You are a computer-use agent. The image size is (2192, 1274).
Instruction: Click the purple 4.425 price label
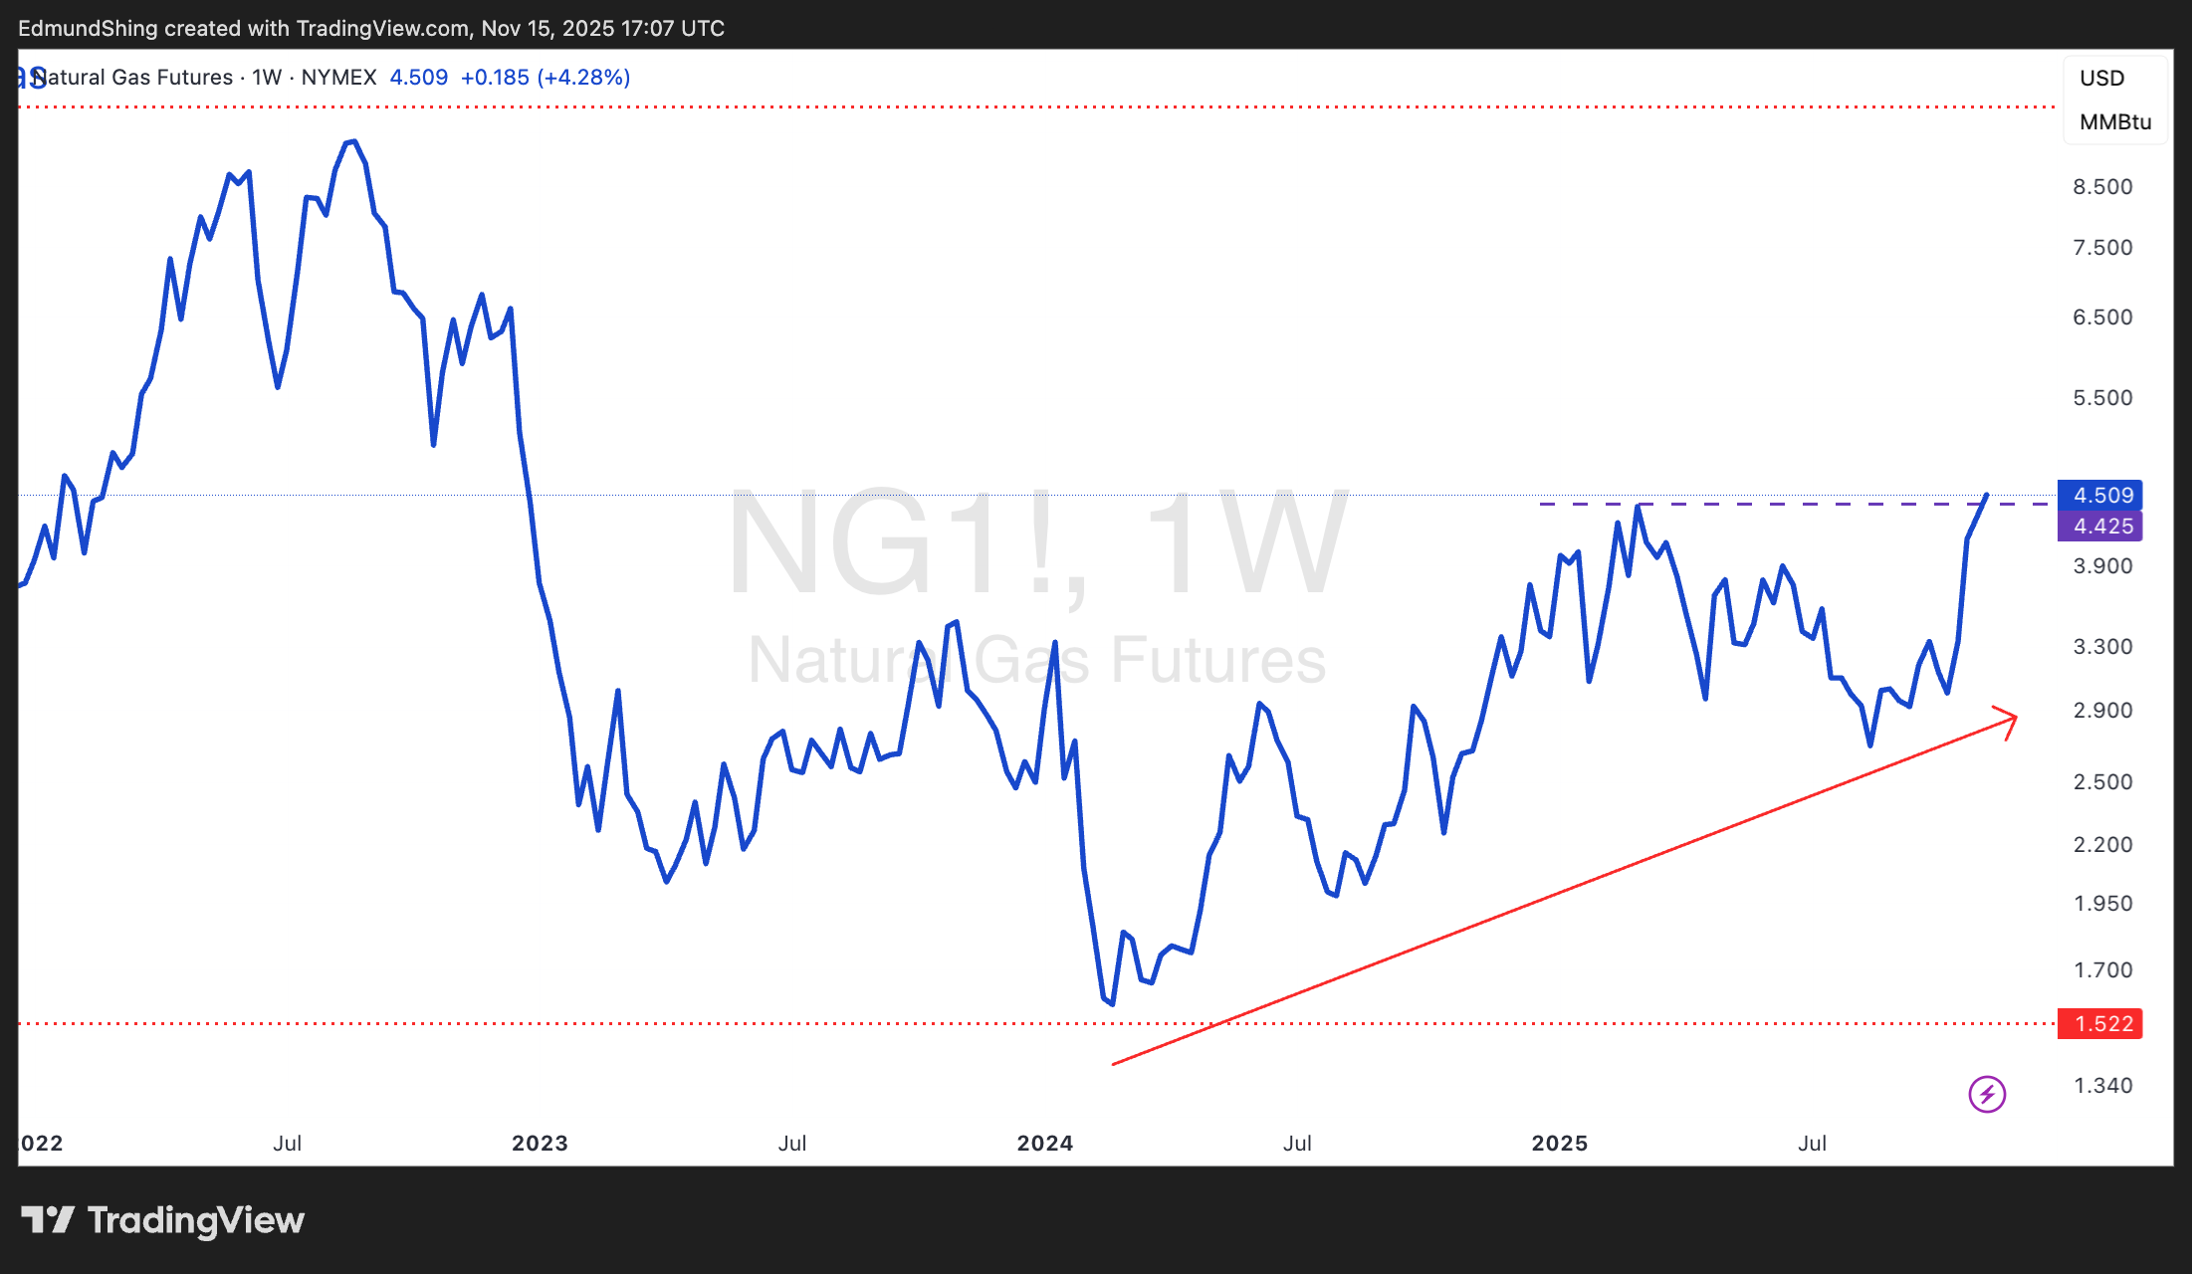click(x=2100, y=527)
